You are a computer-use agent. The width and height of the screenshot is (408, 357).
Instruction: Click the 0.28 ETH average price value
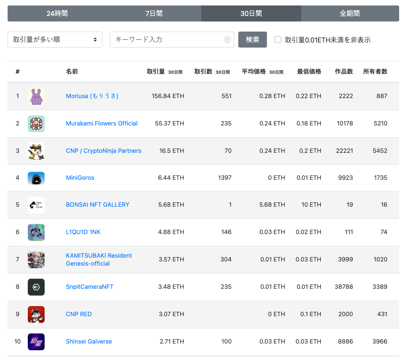[x=272, y=96]
